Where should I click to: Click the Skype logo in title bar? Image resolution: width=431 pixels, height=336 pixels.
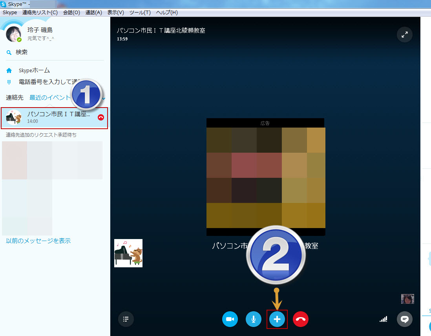[3, 4]
